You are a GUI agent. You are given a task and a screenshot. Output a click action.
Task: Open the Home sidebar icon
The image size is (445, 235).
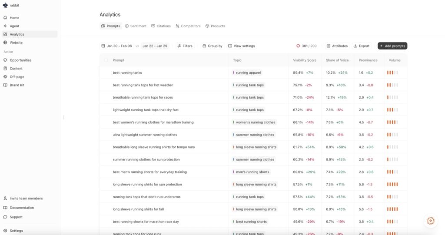[5, 18]
